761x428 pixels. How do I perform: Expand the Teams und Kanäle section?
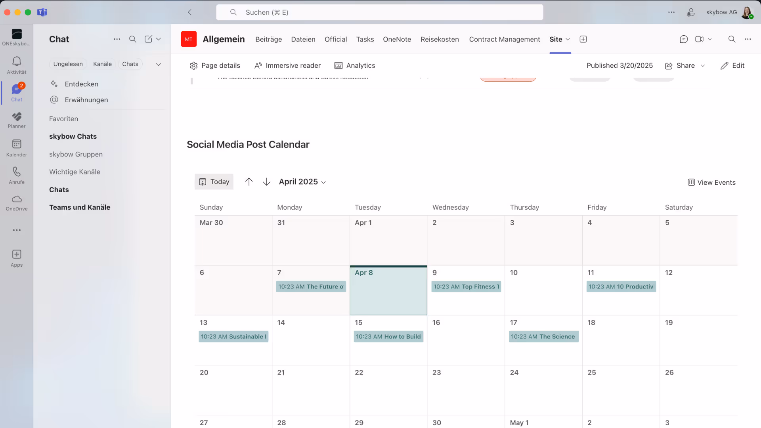pyautogui.click(x=80, y=207)
